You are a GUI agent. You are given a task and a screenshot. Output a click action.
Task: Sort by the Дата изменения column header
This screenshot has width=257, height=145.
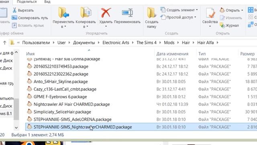[x=172, y=54]
